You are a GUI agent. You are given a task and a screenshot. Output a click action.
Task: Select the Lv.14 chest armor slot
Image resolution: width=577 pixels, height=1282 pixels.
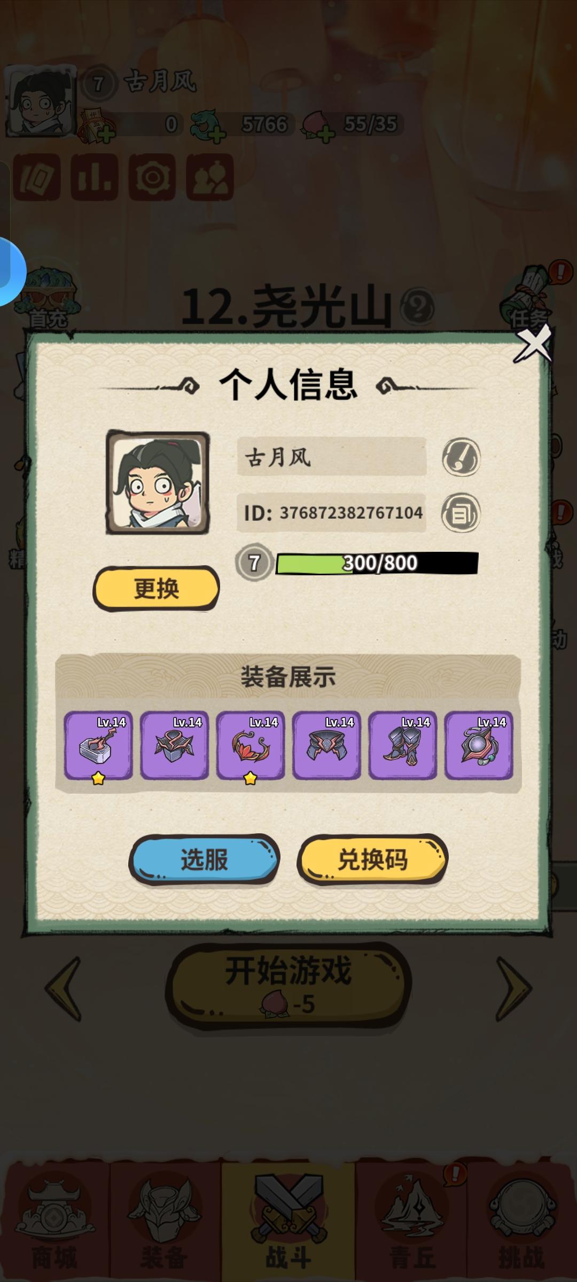[174, 746]
